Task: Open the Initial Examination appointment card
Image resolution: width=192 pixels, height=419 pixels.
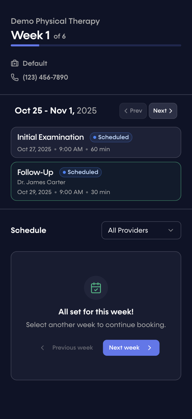Action: pos(96,142)
